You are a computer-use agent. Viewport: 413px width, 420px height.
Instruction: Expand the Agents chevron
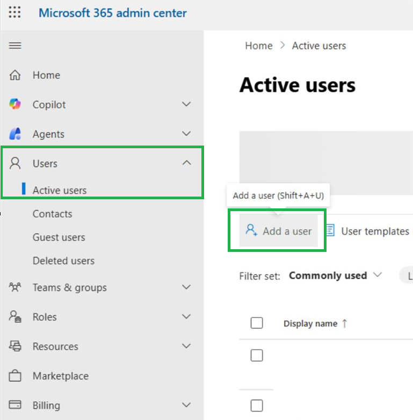186,133
